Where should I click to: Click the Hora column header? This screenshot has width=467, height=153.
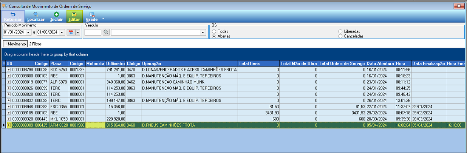pyautogui.click(x=403, y=63)
